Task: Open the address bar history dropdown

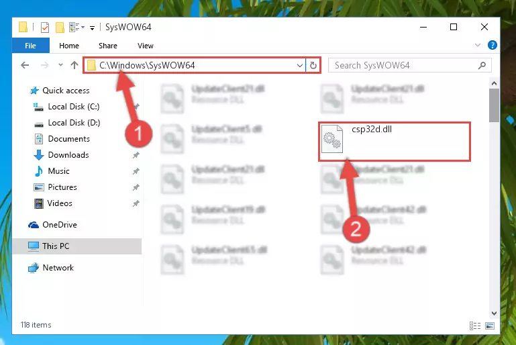Action: [299, 66]
